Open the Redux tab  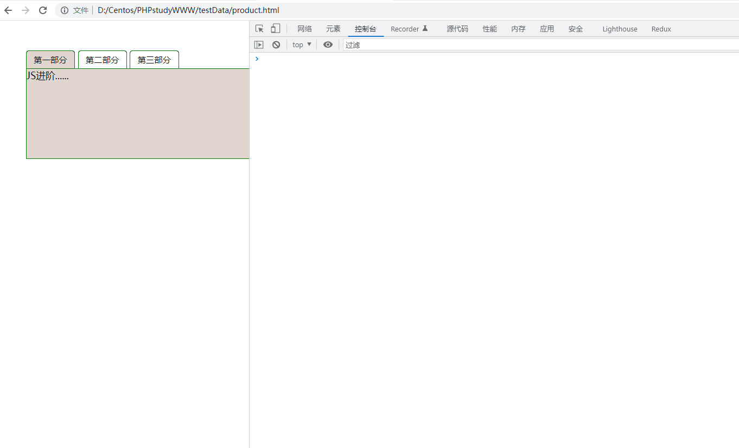(661, 29)
